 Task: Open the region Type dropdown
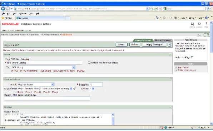point(74,67)
